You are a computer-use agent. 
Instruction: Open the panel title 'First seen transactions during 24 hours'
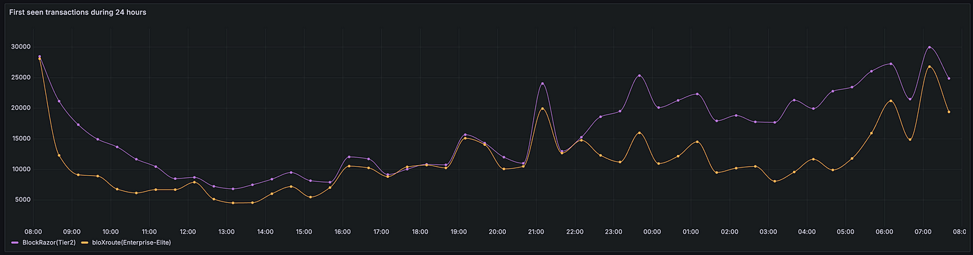click(x=77, y=13)
